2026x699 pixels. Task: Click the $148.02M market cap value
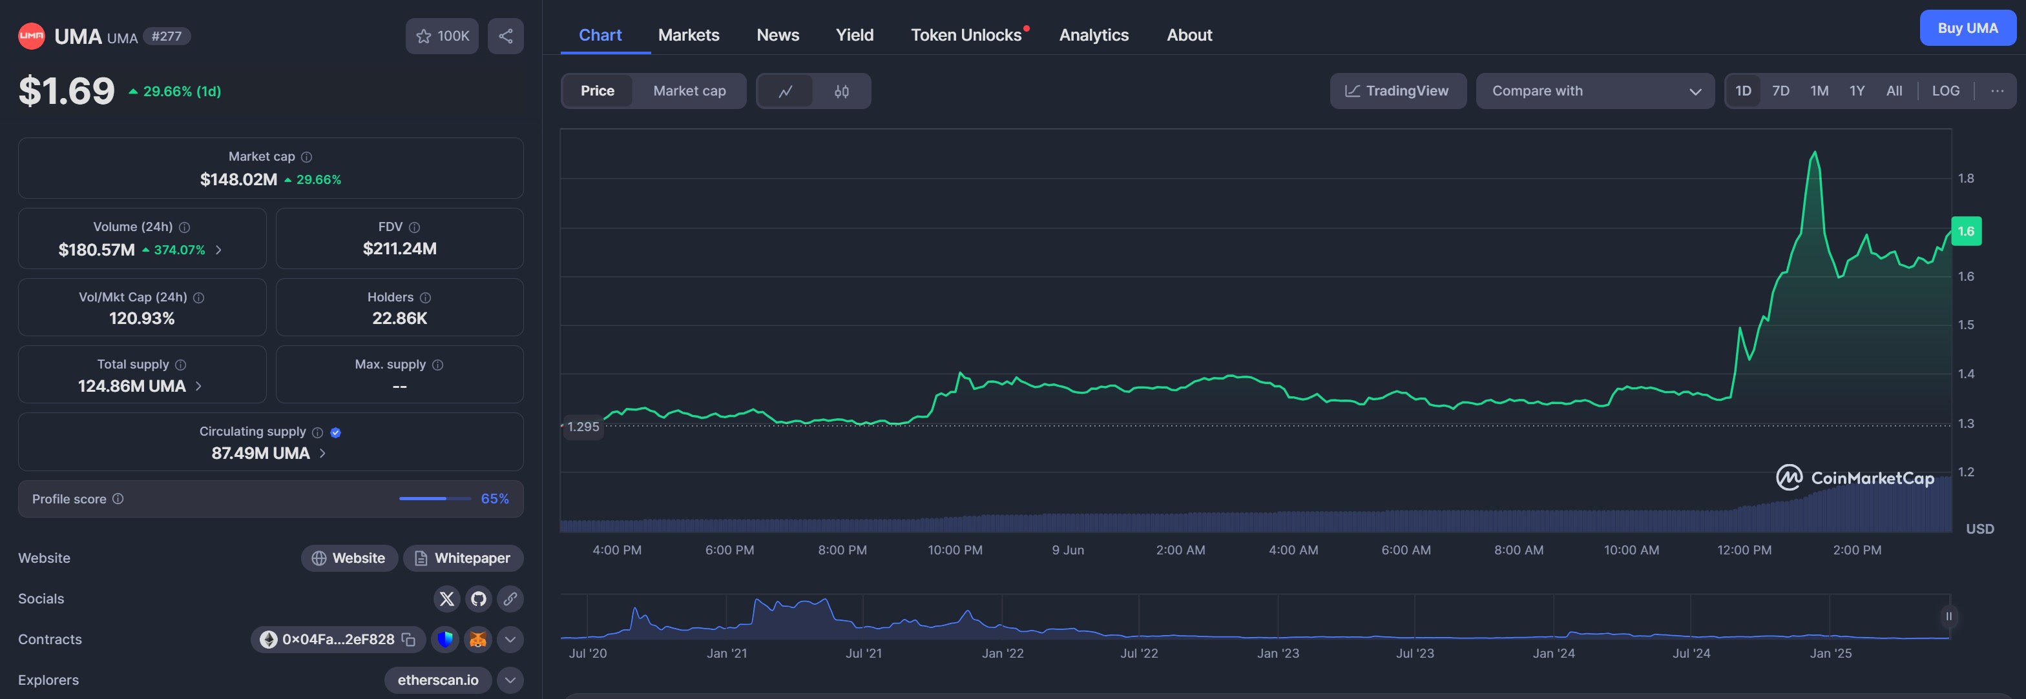(238, 180)
